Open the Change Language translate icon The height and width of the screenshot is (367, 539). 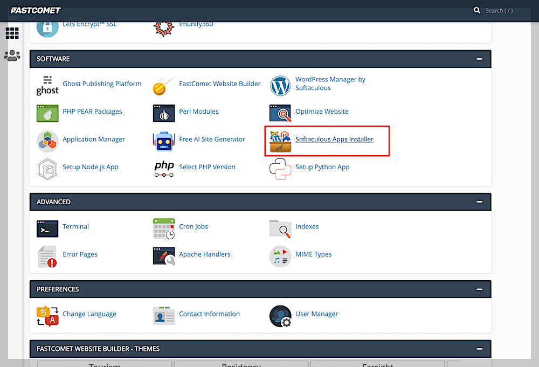(47, 316)
